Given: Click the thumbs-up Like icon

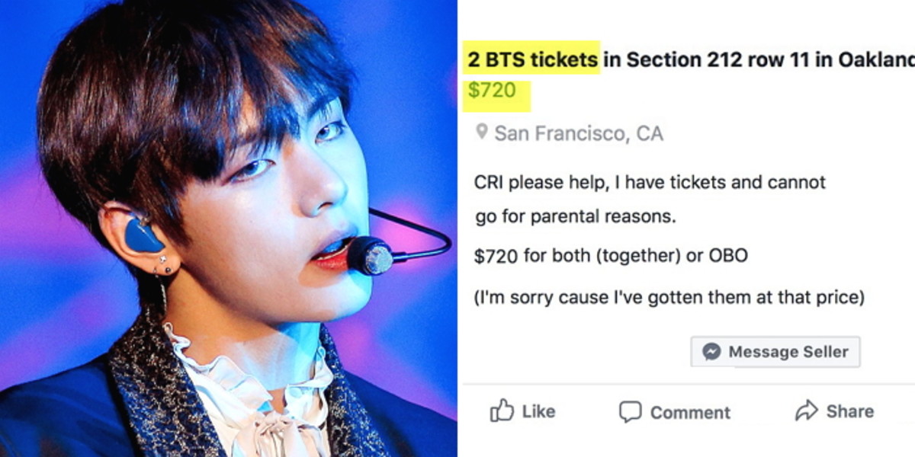Looking at the screenshot, I should coord(502,411).
